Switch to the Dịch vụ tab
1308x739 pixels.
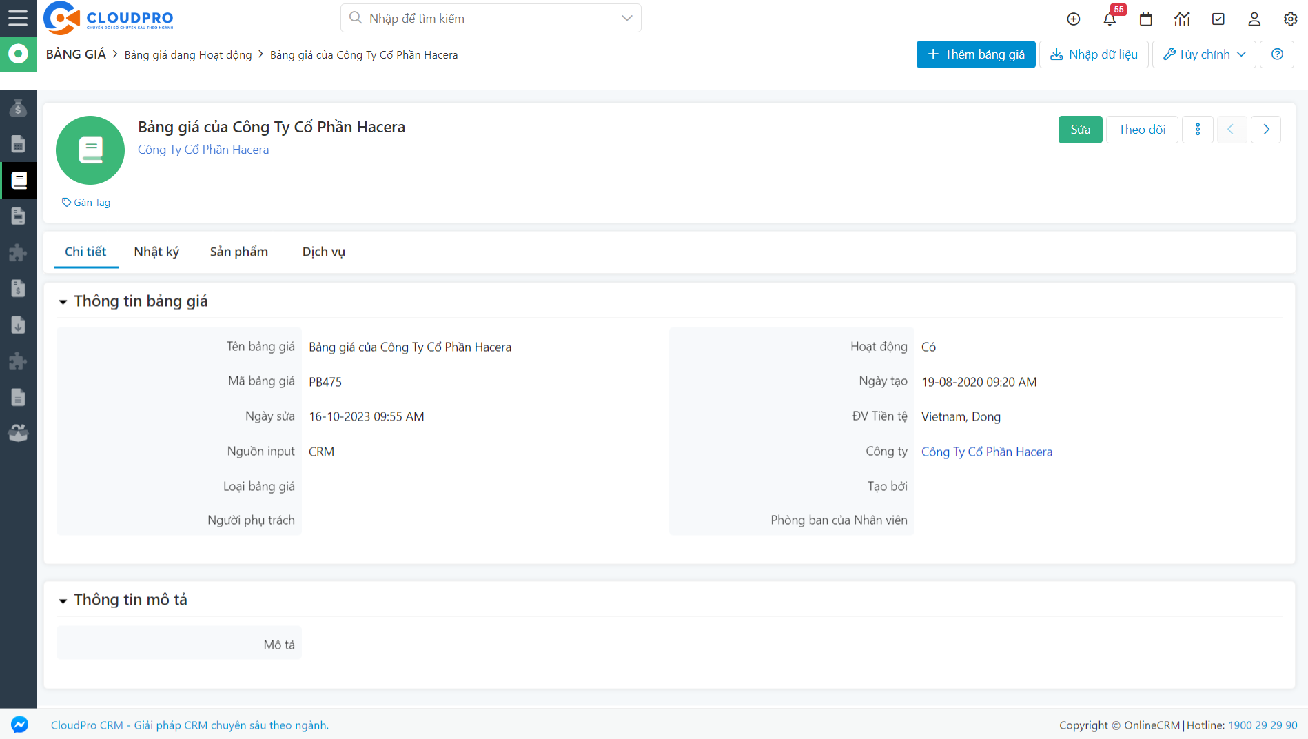(x=324, y=252)
